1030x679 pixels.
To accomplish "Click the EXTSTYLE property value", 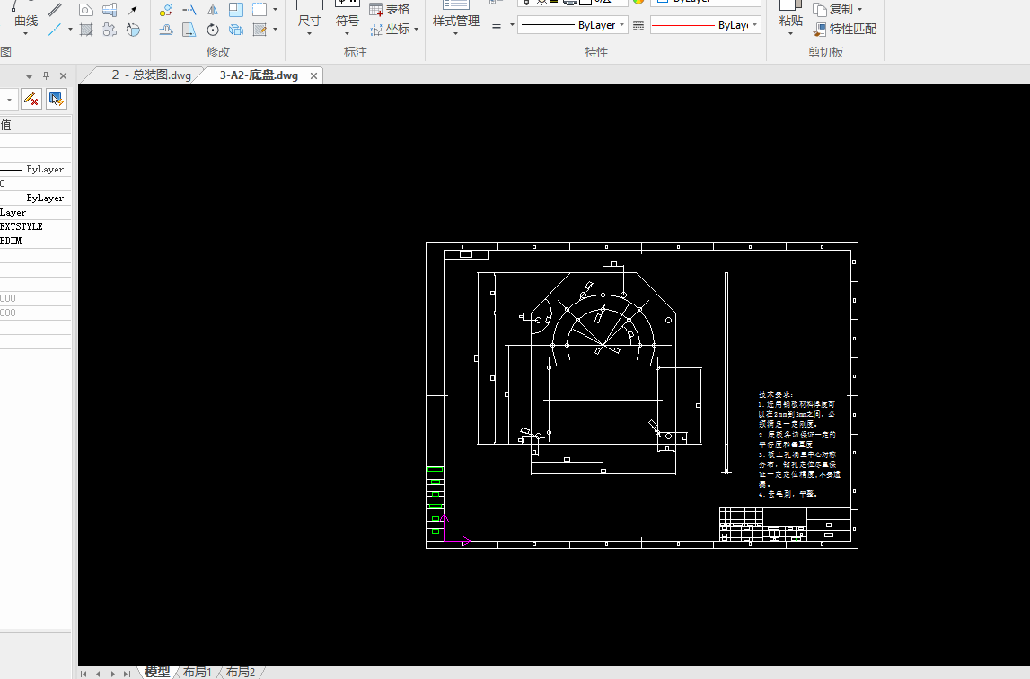I will click(36, 226).
